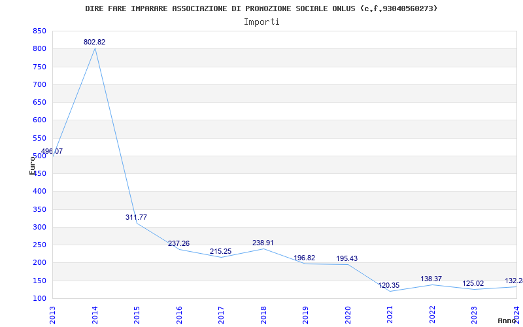Viewport: 523px width, 327px height.
Task: Click the 2018 year axis label
Action: tap(263, 314)
